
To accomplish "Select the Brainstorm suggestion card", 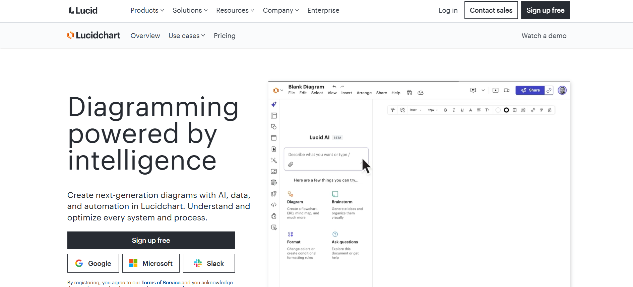I will click(347, 205).
